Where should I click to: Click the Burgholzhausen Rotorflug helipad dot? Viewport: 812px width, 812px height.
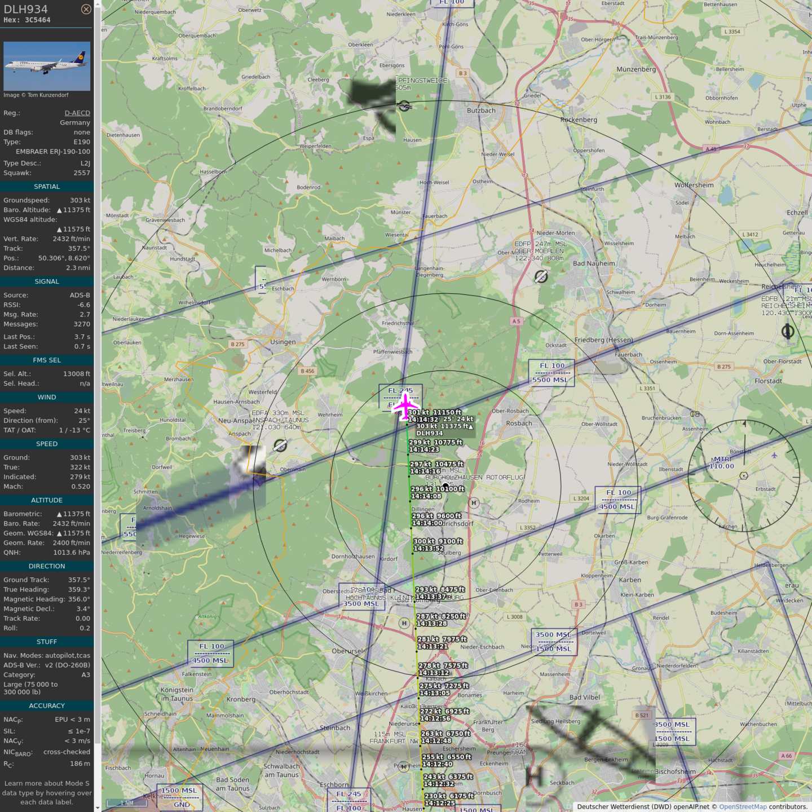(445, 486)
